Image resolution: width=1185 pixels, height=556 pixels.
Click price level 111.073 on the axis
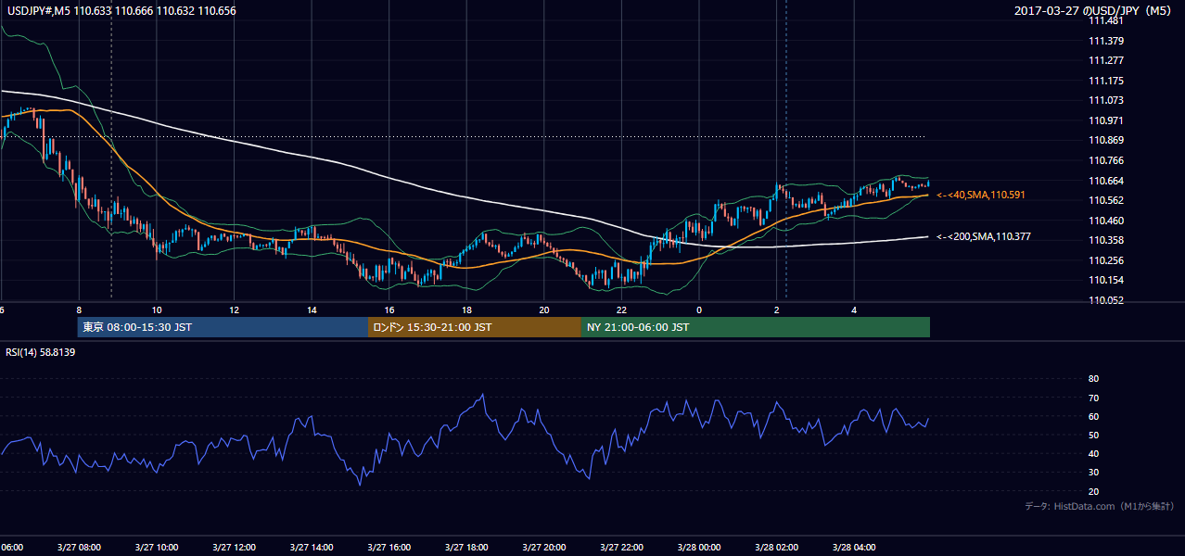(1106, 100)
